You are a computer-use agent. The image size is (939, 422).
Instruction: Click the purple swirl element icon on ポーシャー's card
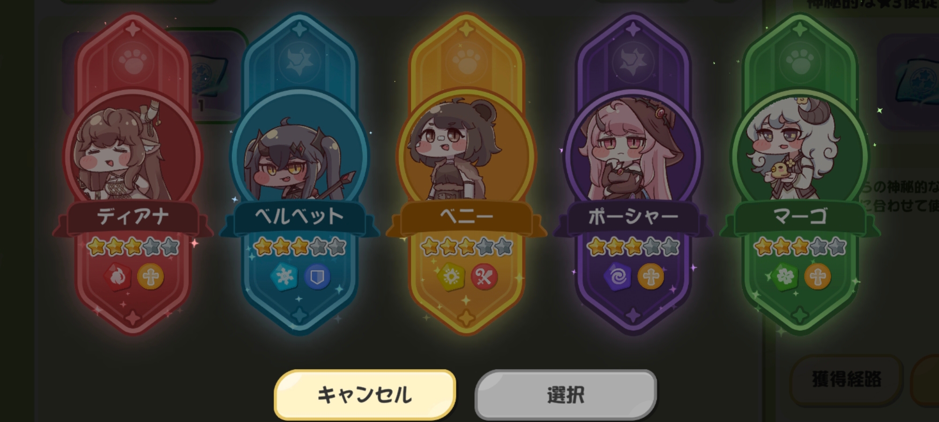coord(618,277)
